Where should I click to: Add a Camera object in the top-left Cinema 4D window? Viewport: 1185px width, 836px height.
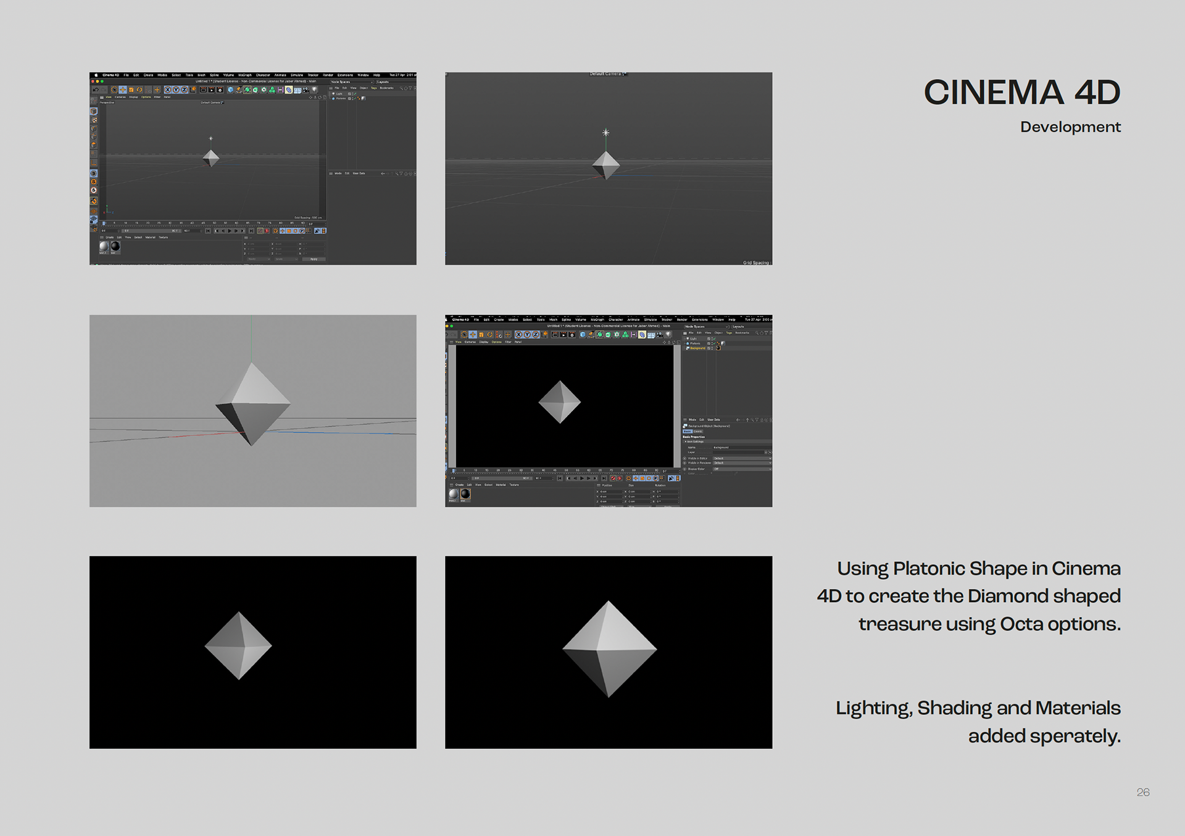306,90
